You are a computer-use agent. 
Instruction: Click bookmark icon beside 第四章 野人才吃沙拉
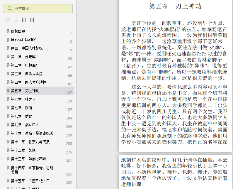(x=8, y=82)
